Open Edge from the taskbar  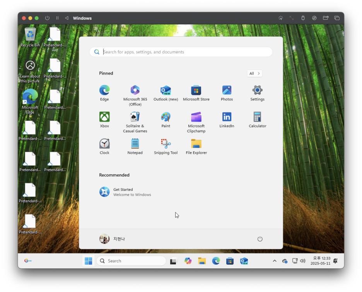[x=216, y=261]
